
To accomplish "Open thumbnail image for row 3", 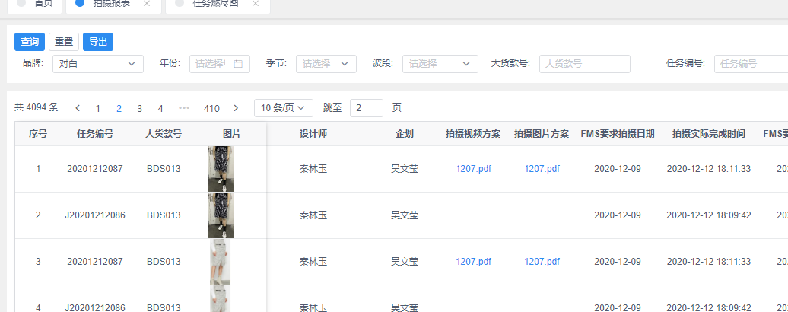I will click(x=220, y=262).
